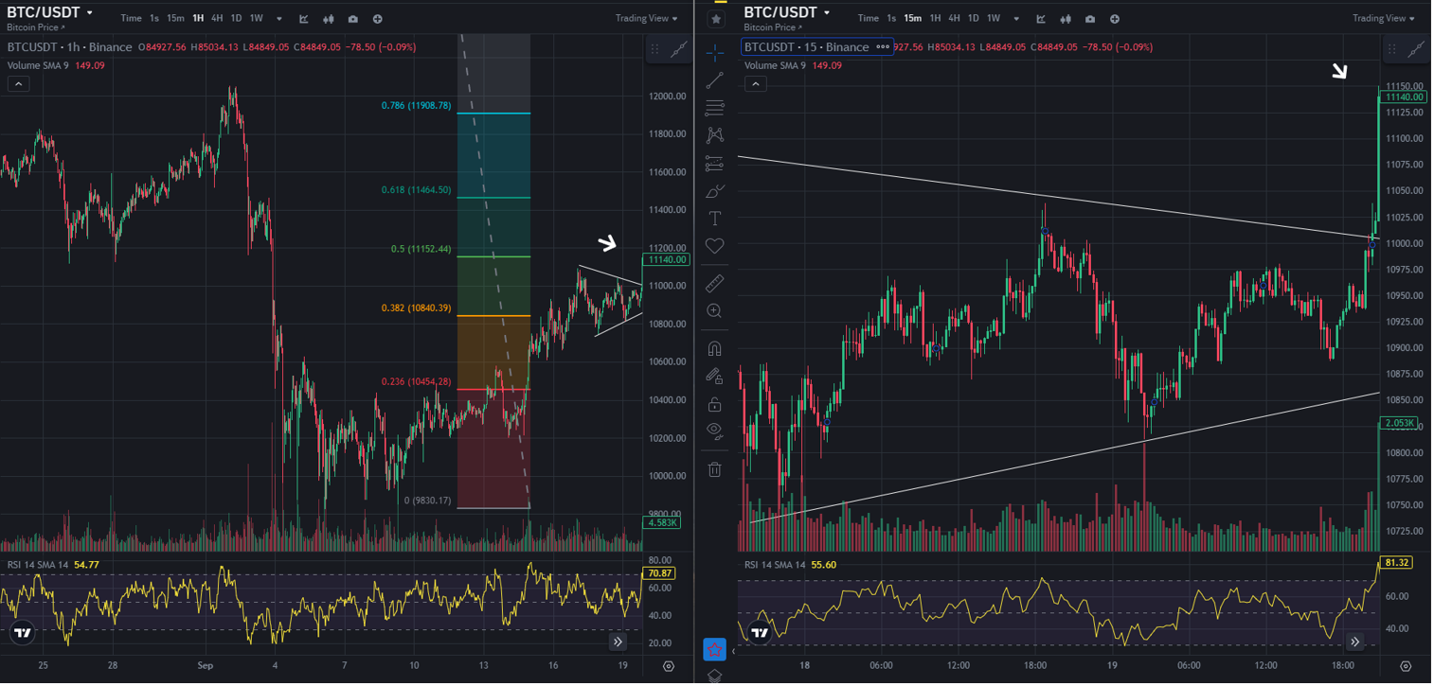Open the heart icons tool
This screenshot has width=1434, height=686.
point(715,246)
